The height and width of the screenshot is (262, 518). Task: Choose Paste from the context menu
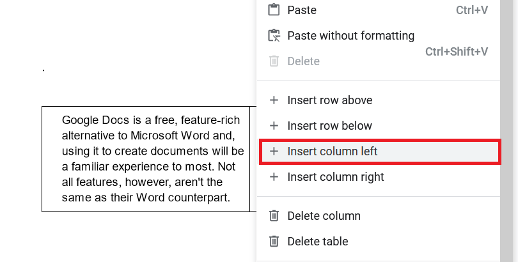point(302,10)
